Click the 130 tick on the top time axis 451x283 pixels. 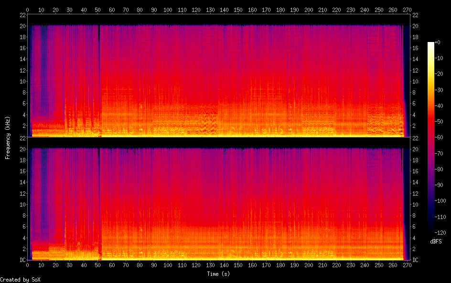211,9
